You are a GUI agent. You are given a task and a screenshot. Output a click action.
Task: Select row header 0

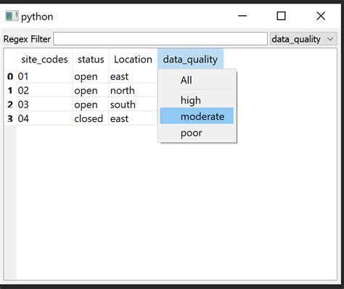point(10,76)
